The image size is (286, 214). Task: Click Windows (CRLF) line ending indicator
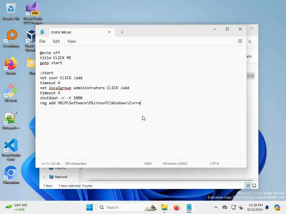pos(175,163)
